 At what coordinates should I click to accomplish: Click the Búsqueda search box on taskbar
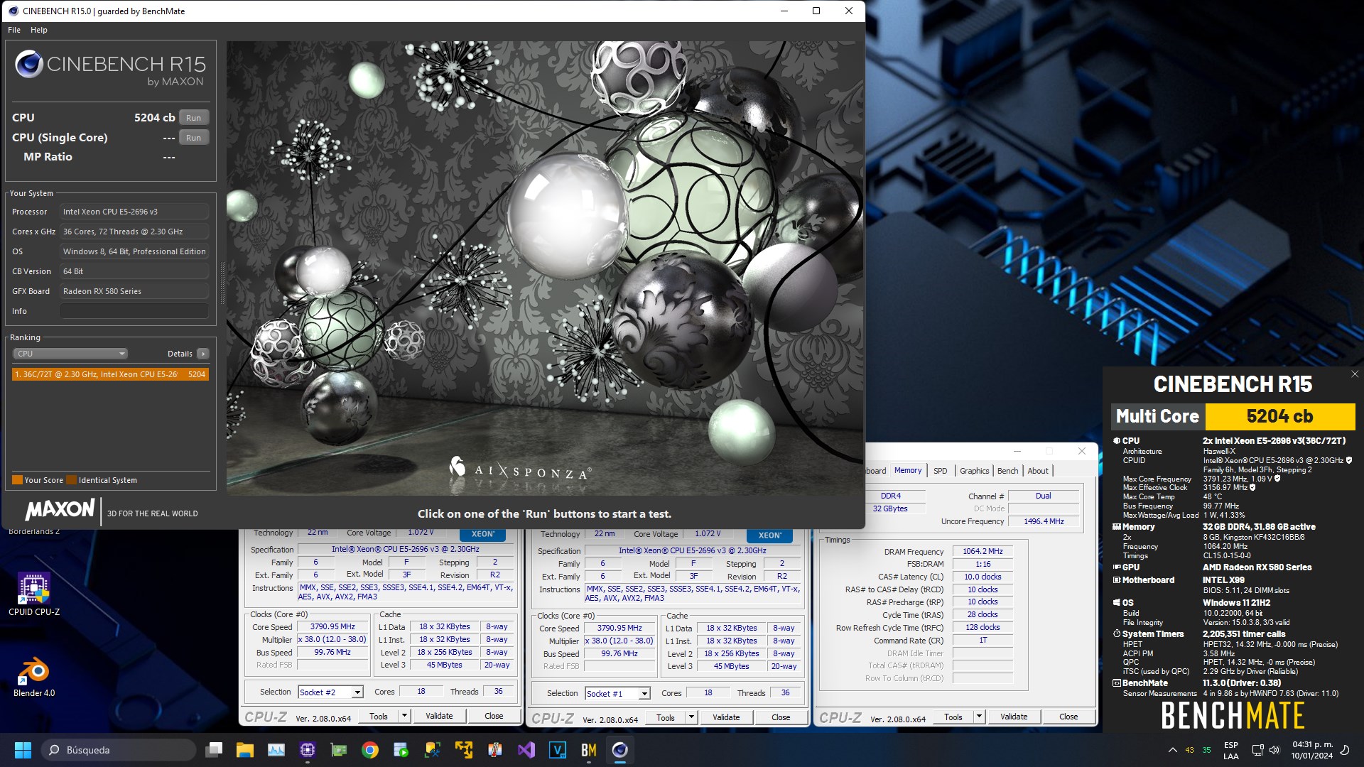118,750
